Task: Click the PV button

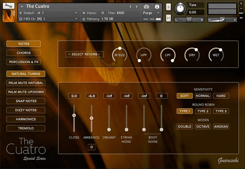Action: click(x=241, y=18)
